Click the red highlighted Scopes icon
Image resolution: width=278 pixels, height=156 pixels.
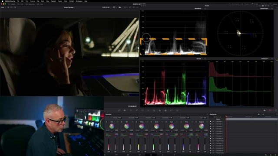[270, 110]
